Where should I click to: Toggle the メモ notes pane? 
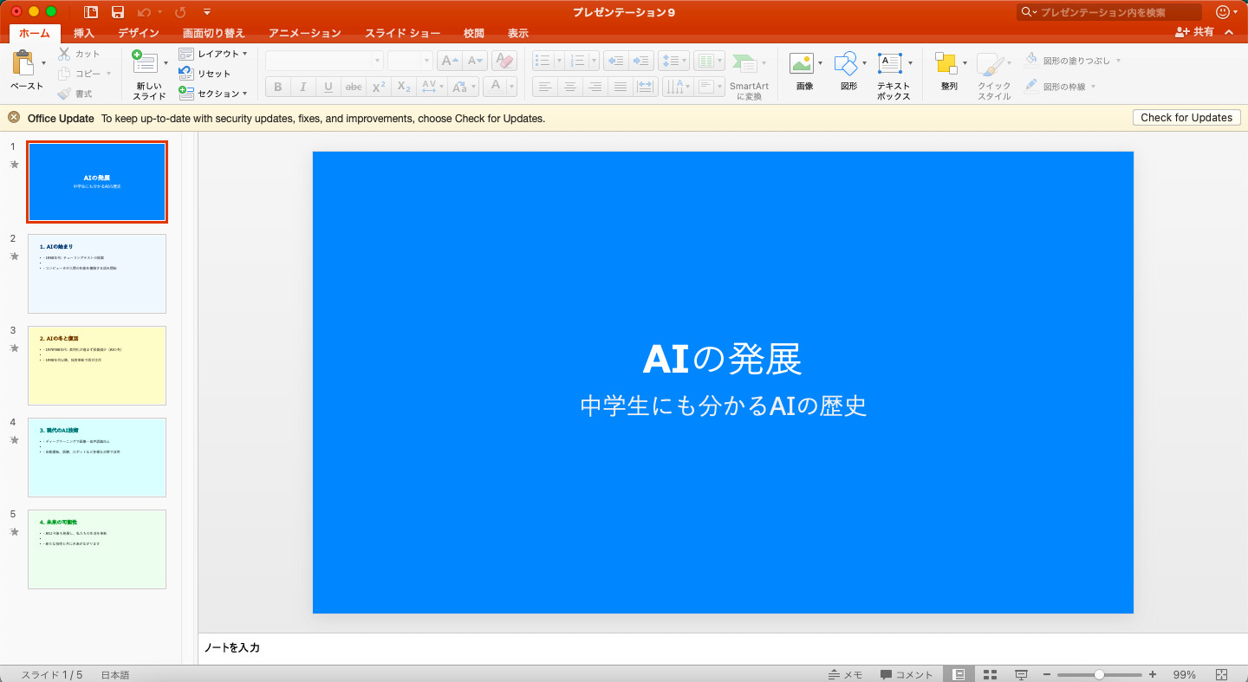pyautogui.click(x=845, y=674)
